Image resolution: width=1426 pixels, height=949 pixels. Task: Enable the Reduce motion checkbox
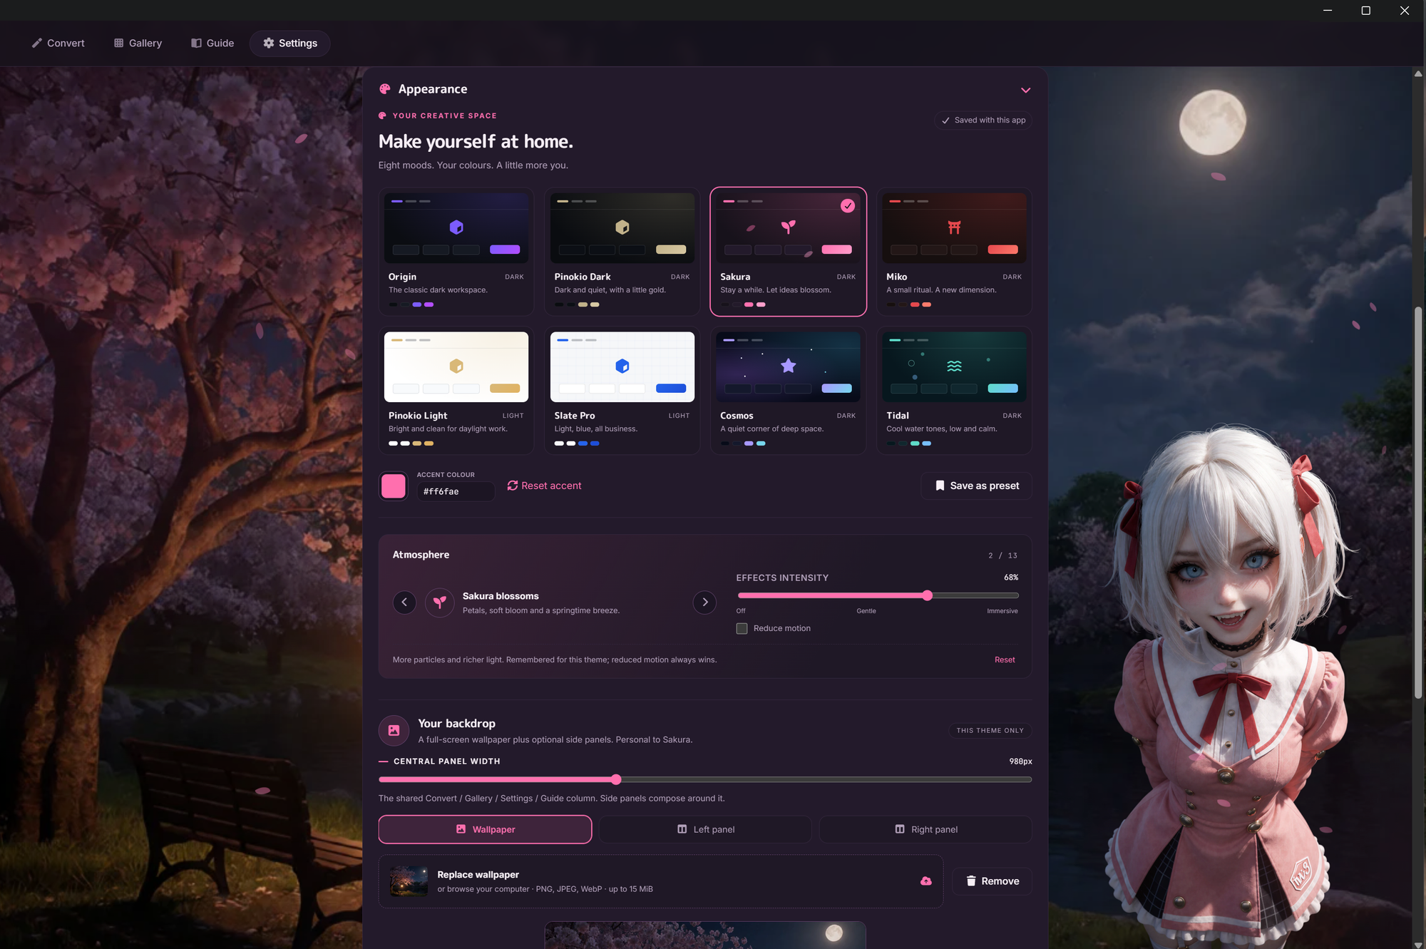tap(742, 628)
